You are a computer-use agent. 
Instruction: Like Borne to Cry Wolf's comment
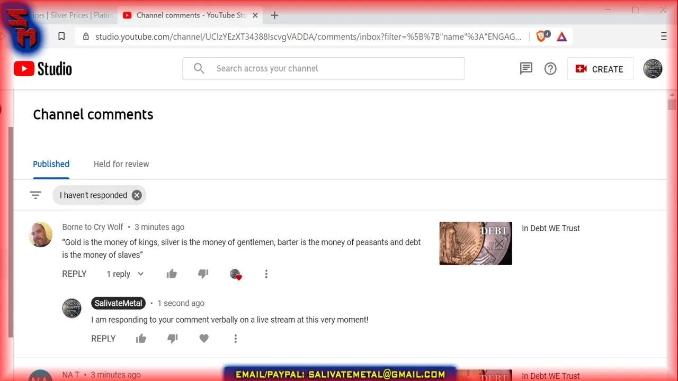(x=172, y=274)
